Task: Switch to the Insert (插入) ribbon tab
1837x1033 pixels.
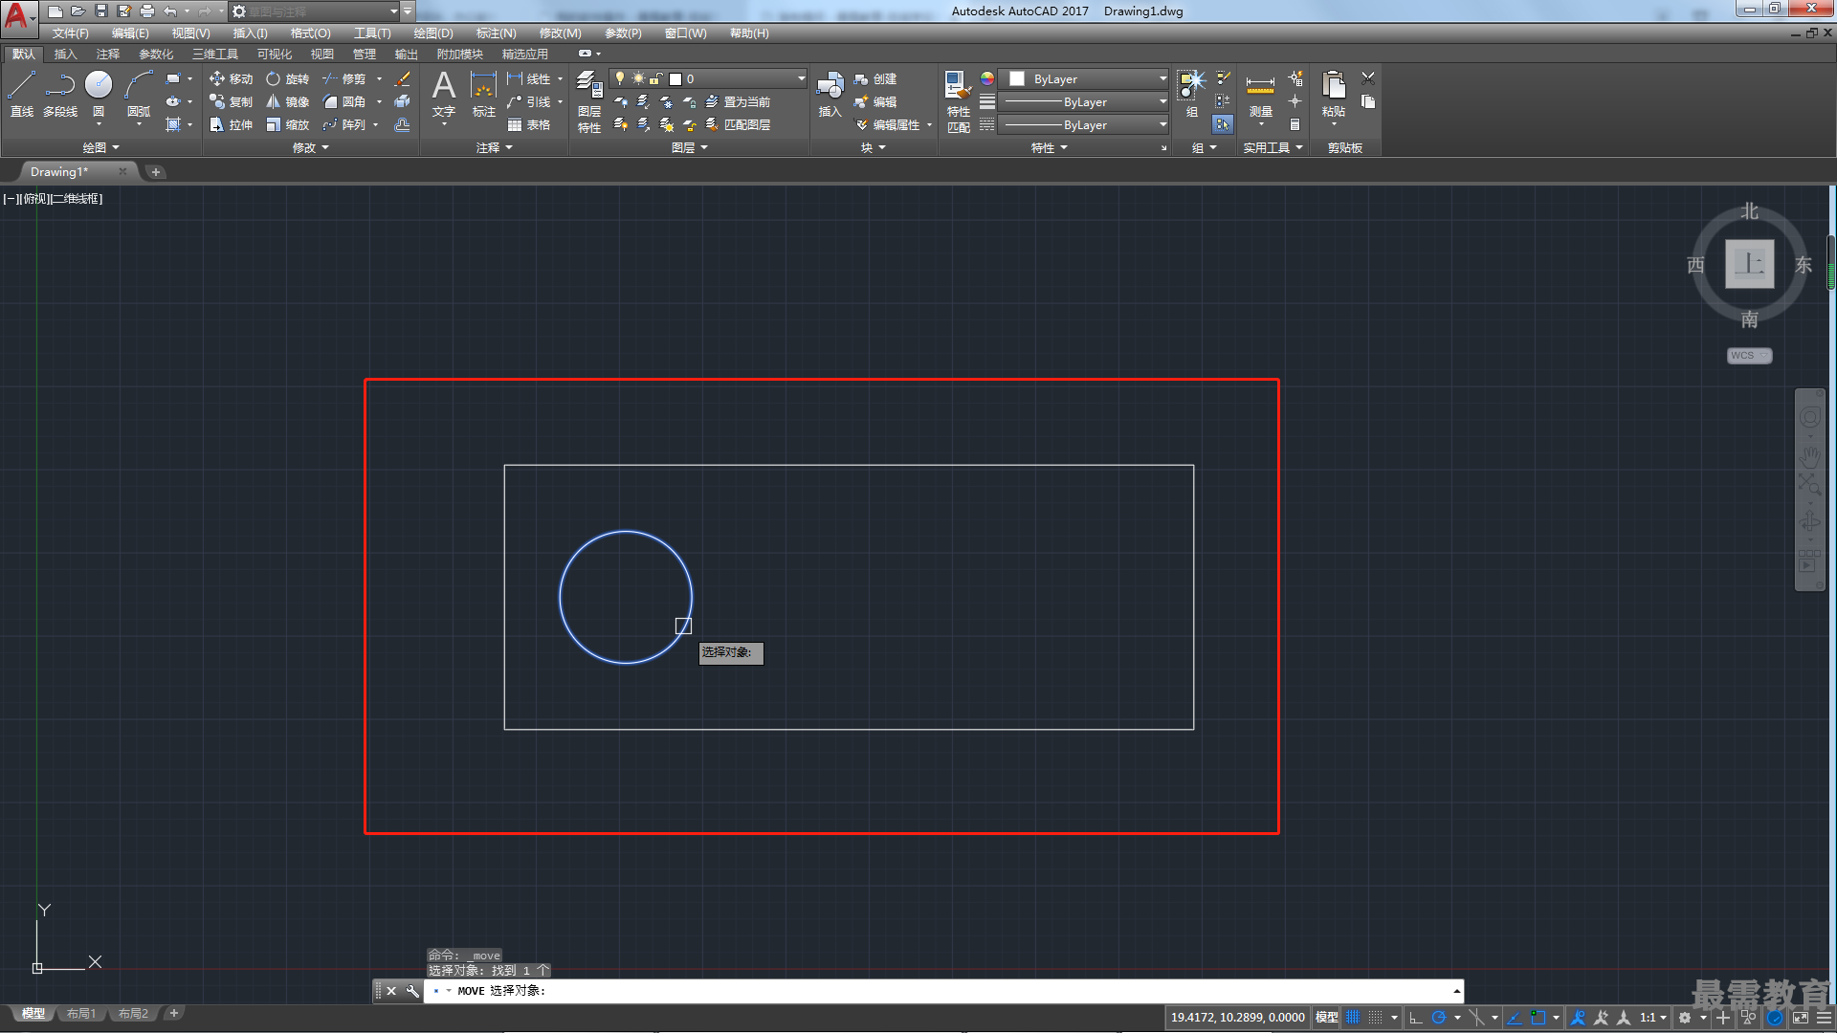Action: point(65,54)
